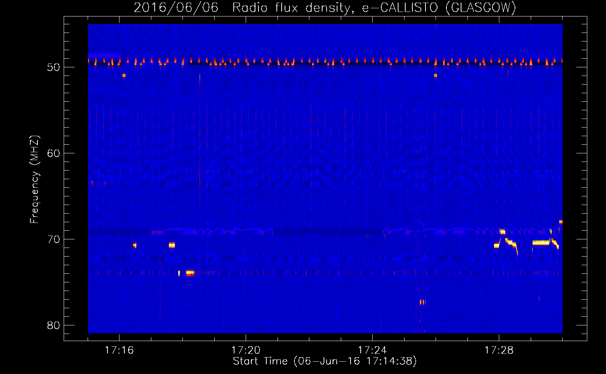Click the 17:24 time tick label

click(372, 350)
